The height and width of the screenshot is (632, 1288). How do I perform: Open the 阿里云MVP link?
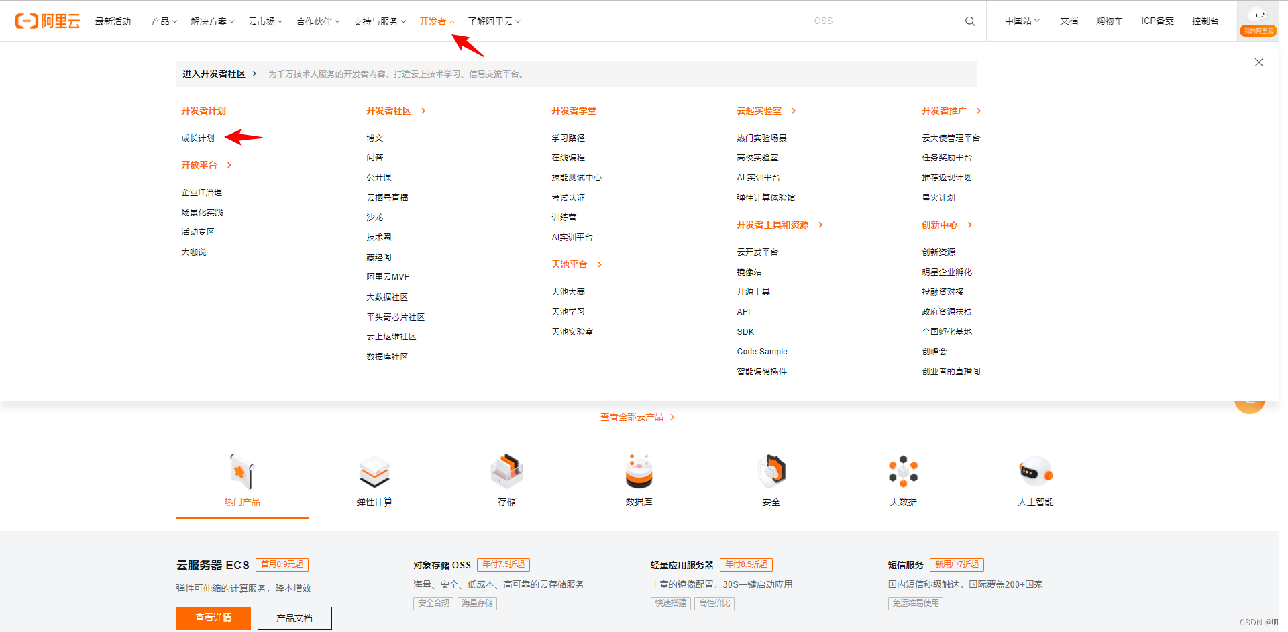tap(388, 277)
